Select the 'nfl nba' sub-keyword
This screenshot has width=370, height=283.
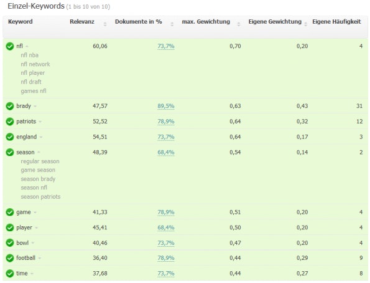point(29,55)
